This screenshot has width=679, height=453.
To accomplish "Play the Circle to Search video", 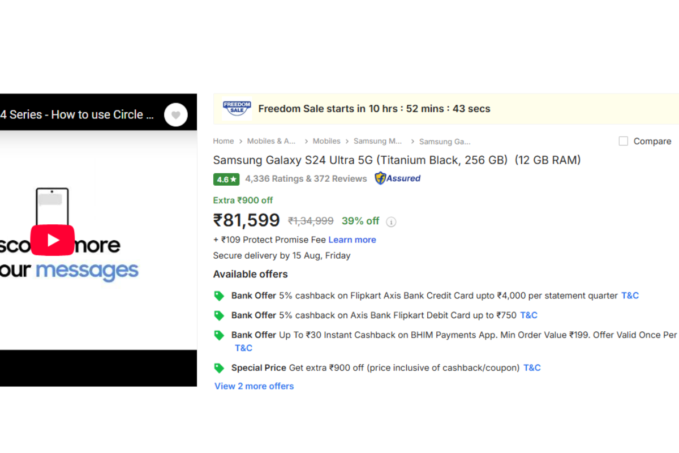I will point(53,240).
